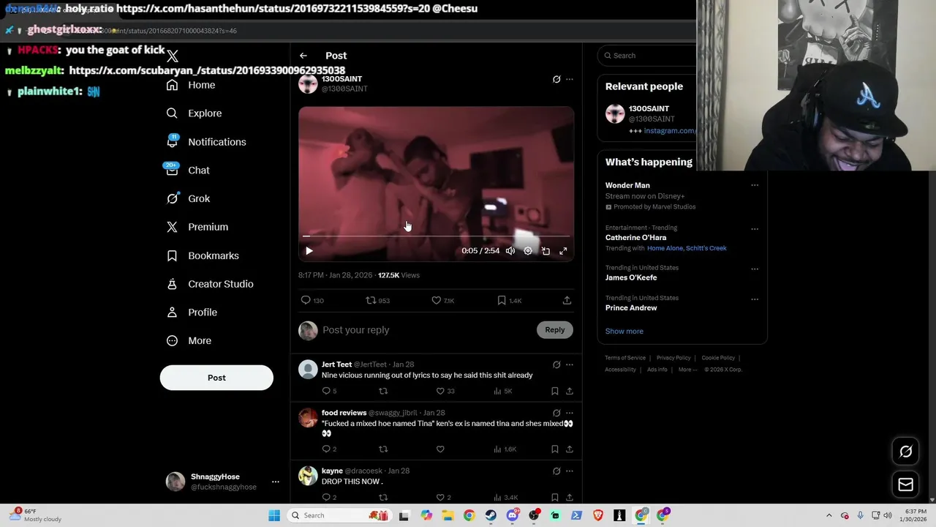The image size is (936, 527).
Task: Open more options for James O'Keefe trend
Action: 755,269
